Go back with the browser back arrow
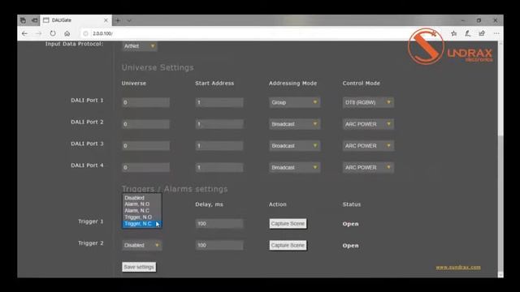The image size is (520, 292). [24, 33]
